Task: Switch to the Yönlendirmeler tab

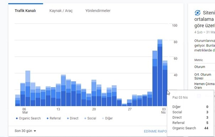Action: 98,11
